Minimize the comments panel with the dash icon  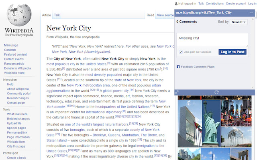pyautogui.click(x=251, y=13)
